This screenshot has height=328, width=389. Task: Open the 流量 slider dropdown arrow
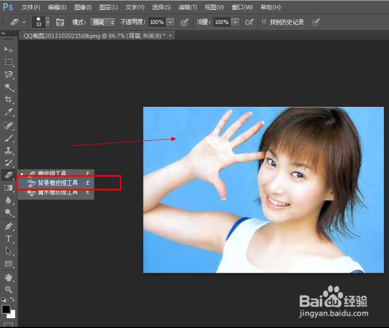pyautogui.click(x=235, y=22)
